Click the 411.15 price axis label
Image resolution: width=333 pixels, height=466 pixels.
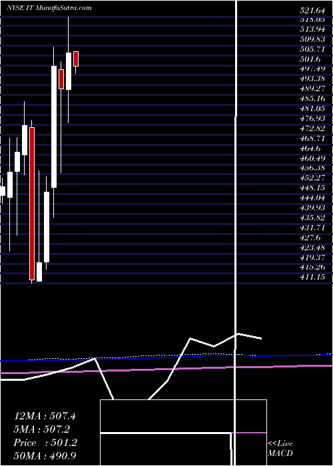tap(312, 278)
